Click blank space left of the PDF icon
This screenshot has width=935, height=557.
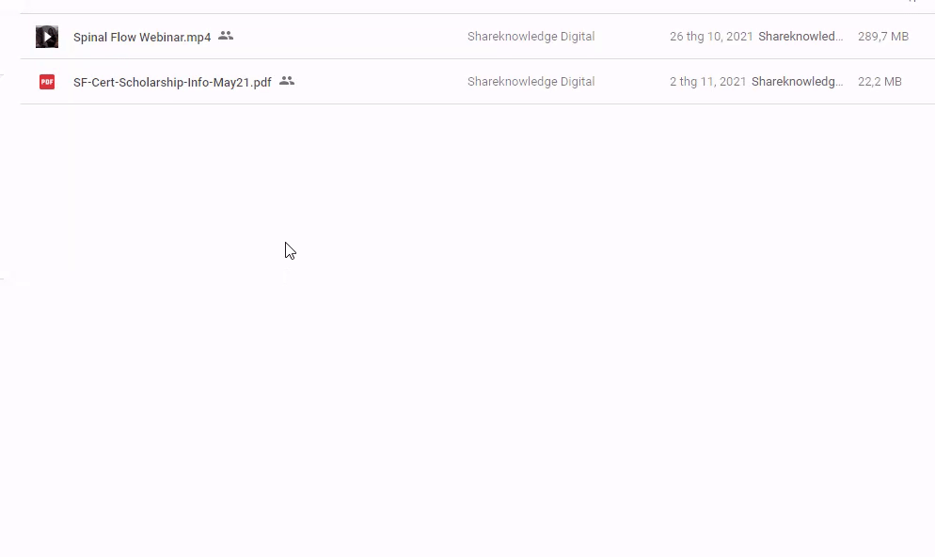[27, 82]
